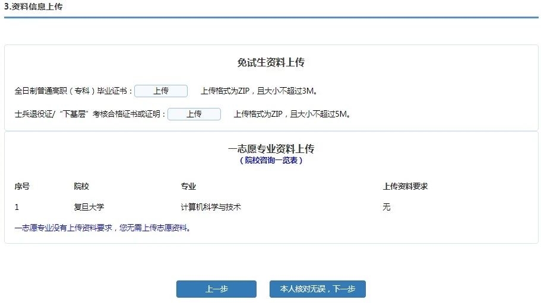
Task: Click the 序号 column header
Action: (x=22, y=186)
